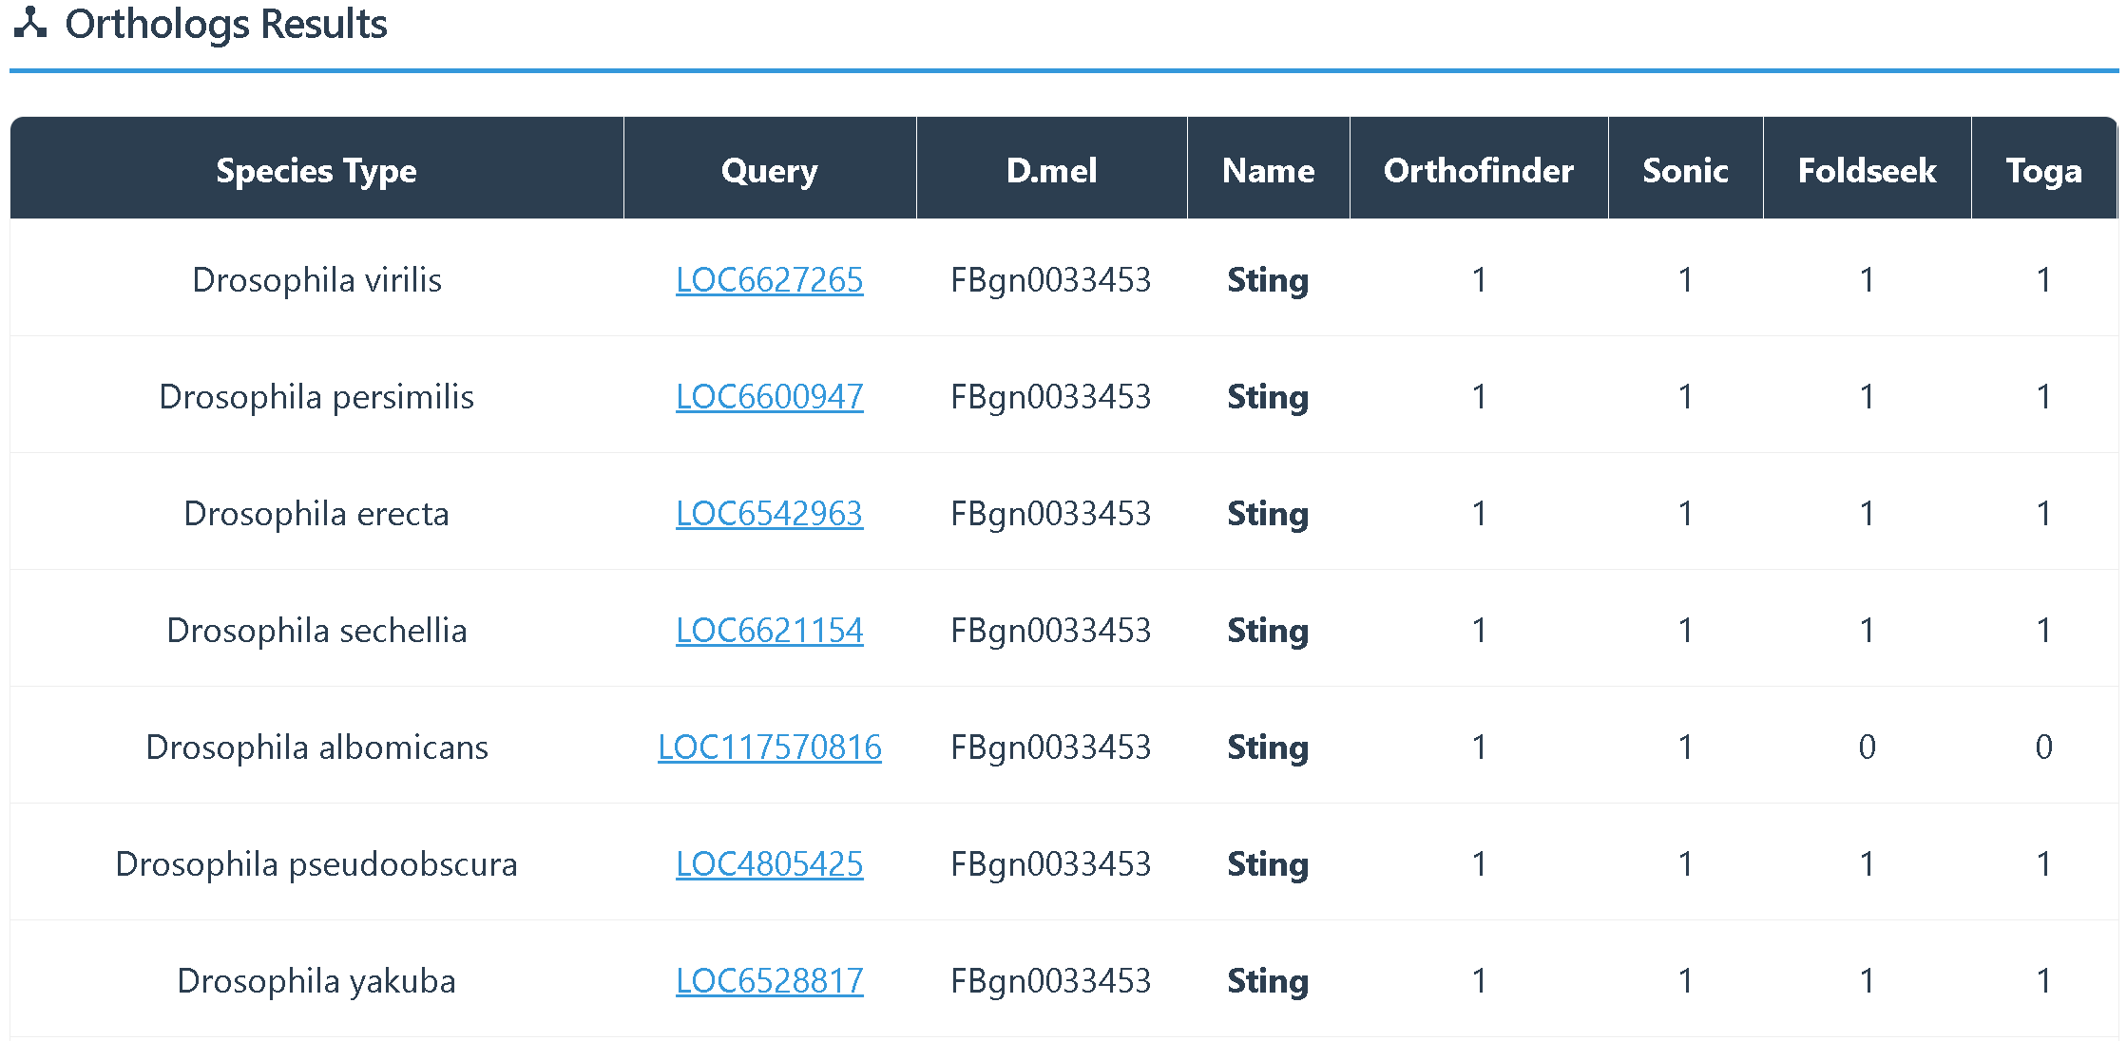The image size is (2127, 1041).
Task: Click the Orthologs Results tree icon
Action: click(30, 22)
